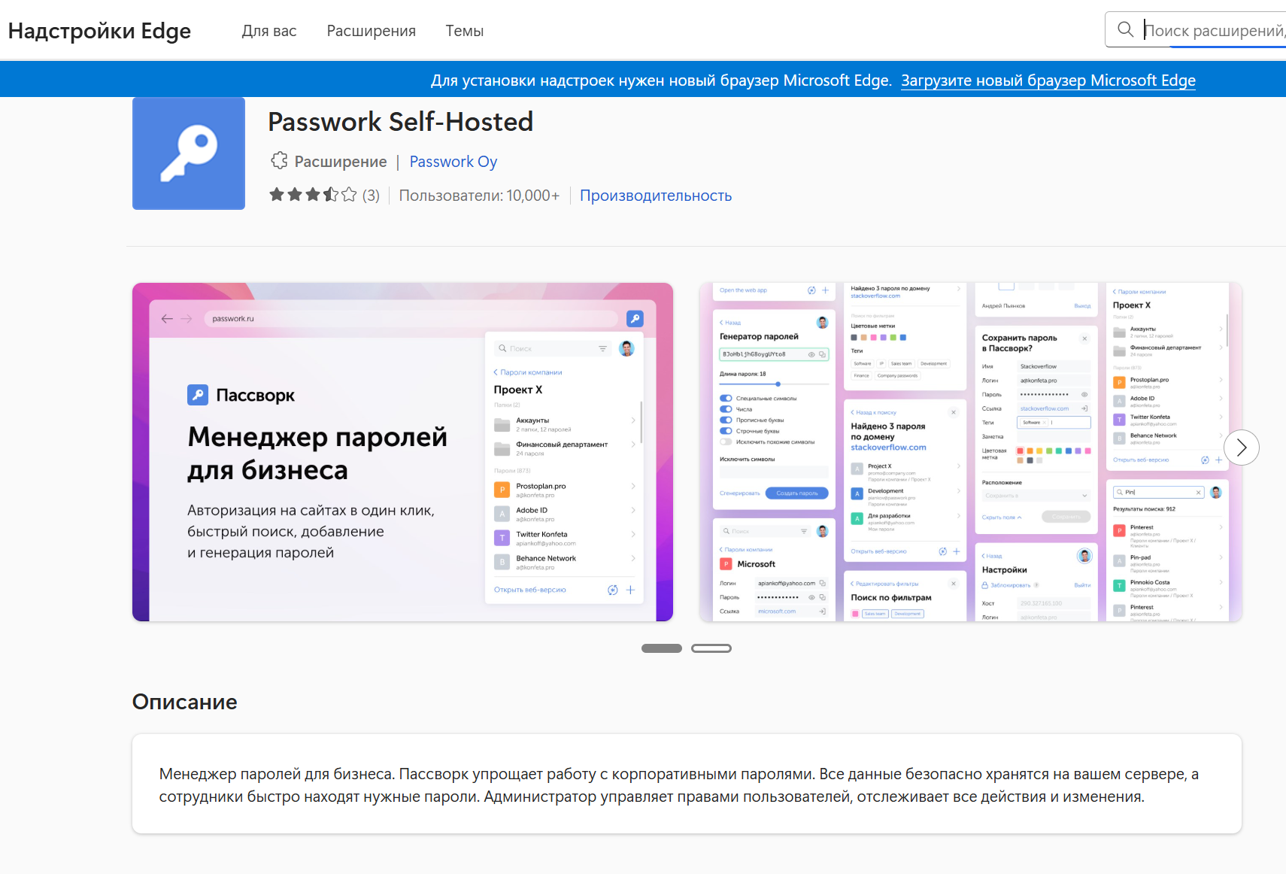Click the 'Passwork Self-Hosted' title
This screenshot has height=874, width=1286.
(401, 122)
